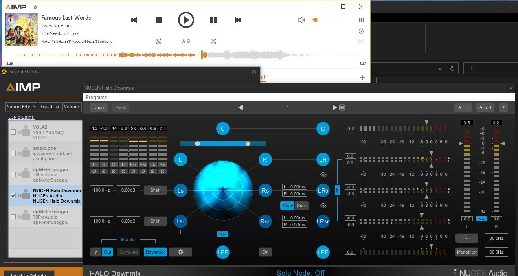
Task: Toggle repeat mode icon in AIMP
Action: 159,41
